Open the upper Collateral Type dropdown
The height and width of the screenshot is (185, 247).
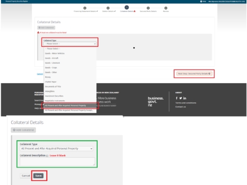click(70, 44)
